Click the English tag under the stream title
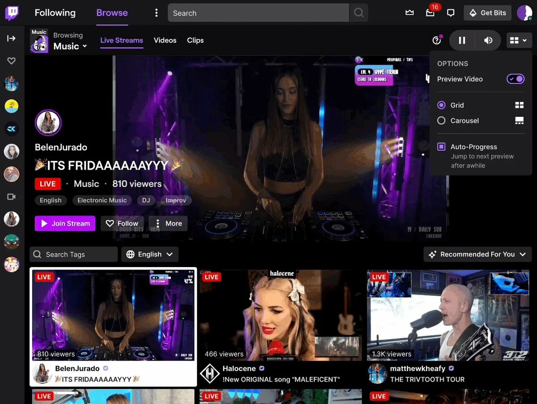This screenshot has height=404, width=537. point(51,200)
